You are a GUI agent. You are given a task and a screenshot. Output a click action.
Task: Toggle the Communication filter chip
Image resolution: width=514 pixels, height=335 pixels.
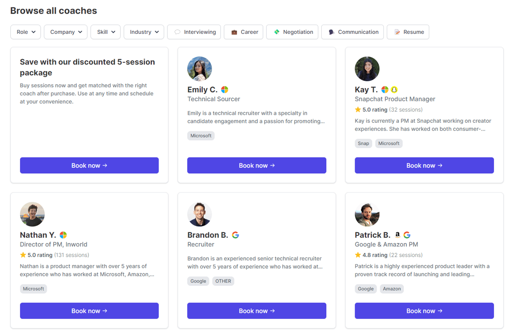353,32
